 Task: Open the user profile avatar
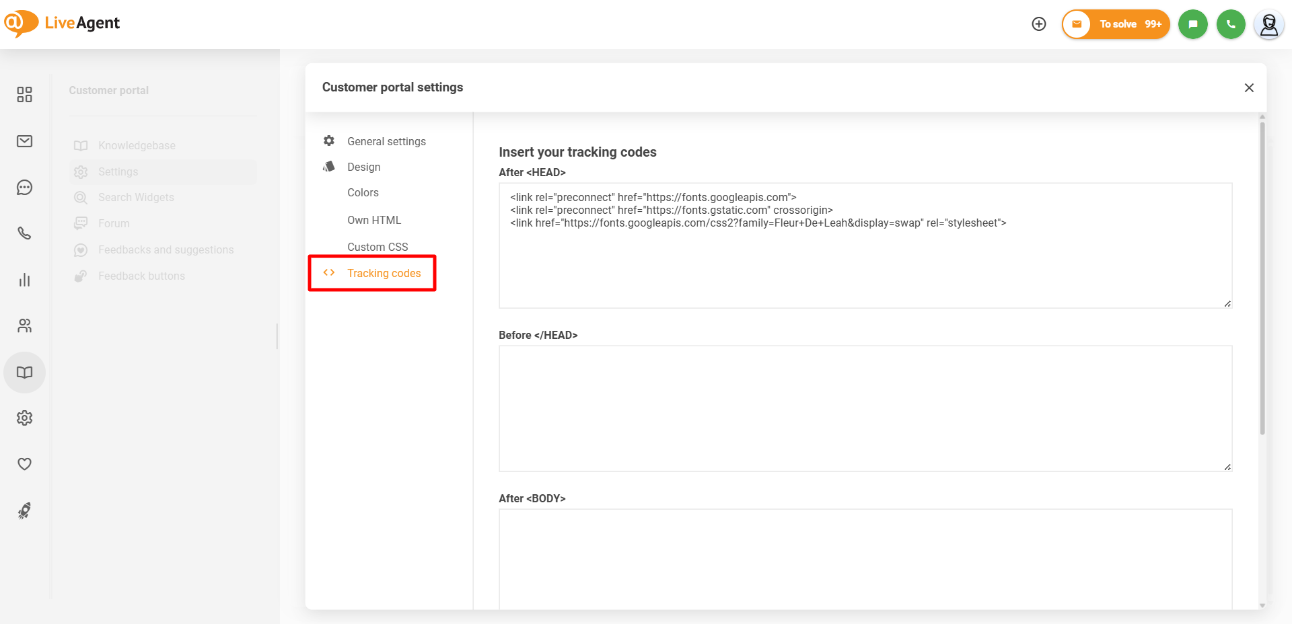coord(1268,25)
